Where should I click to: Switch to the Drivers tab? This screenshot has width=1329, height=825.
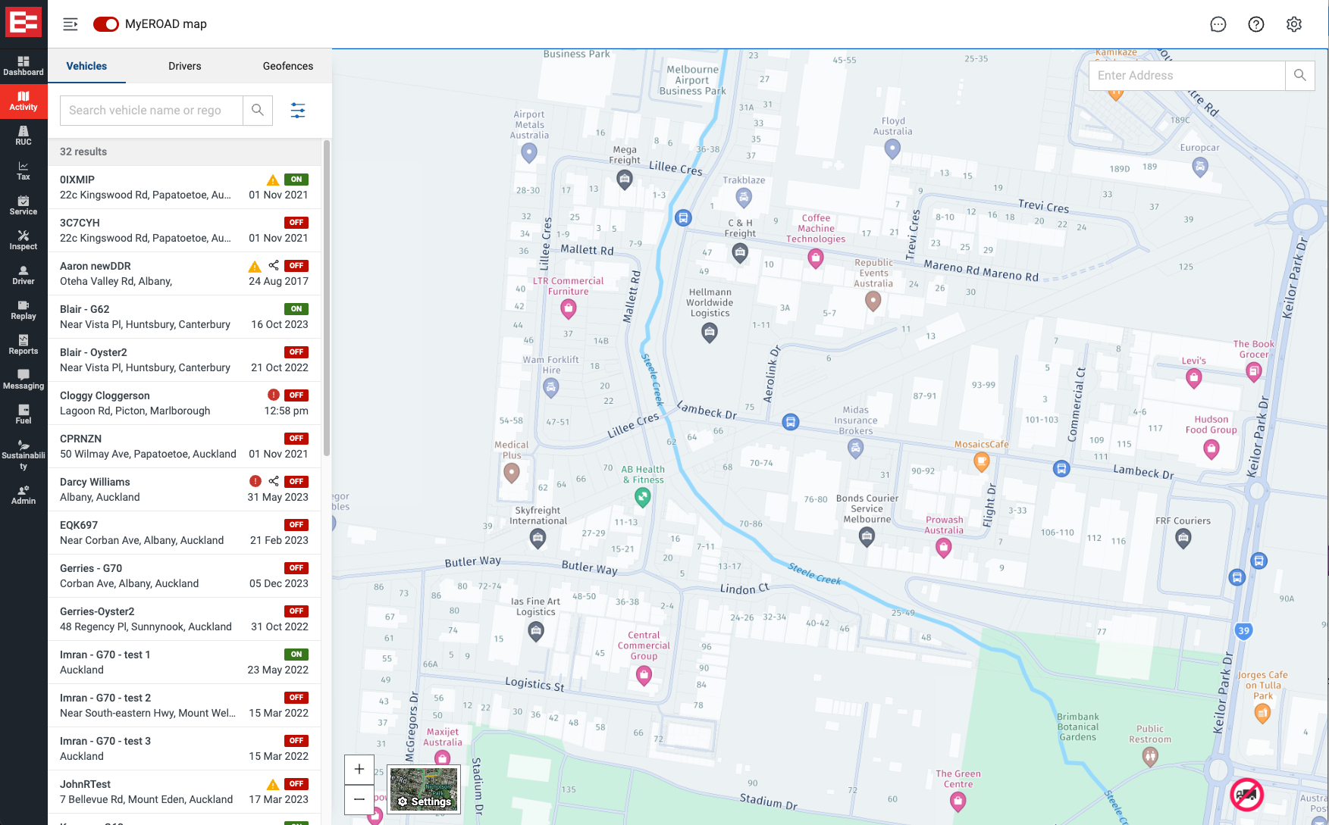(185, 67)
